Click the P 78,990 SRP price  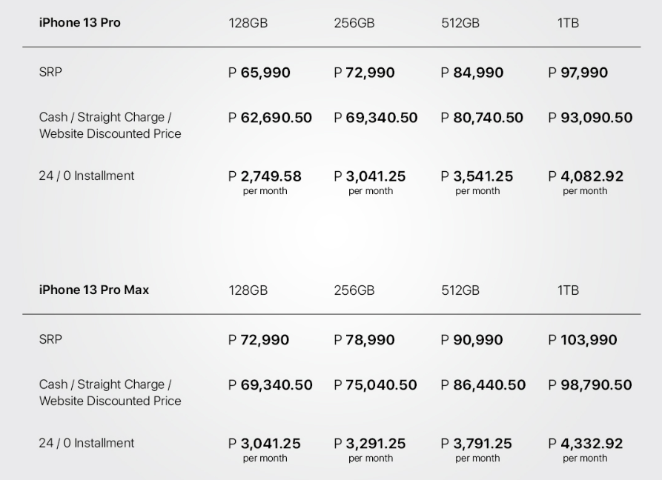pos(365,340)
